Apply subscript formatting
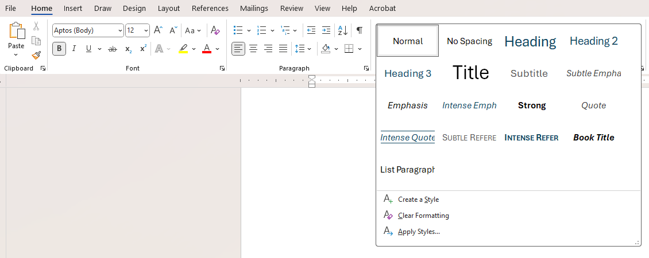Viewport: 649px width, 258px height. pos(128,49)
